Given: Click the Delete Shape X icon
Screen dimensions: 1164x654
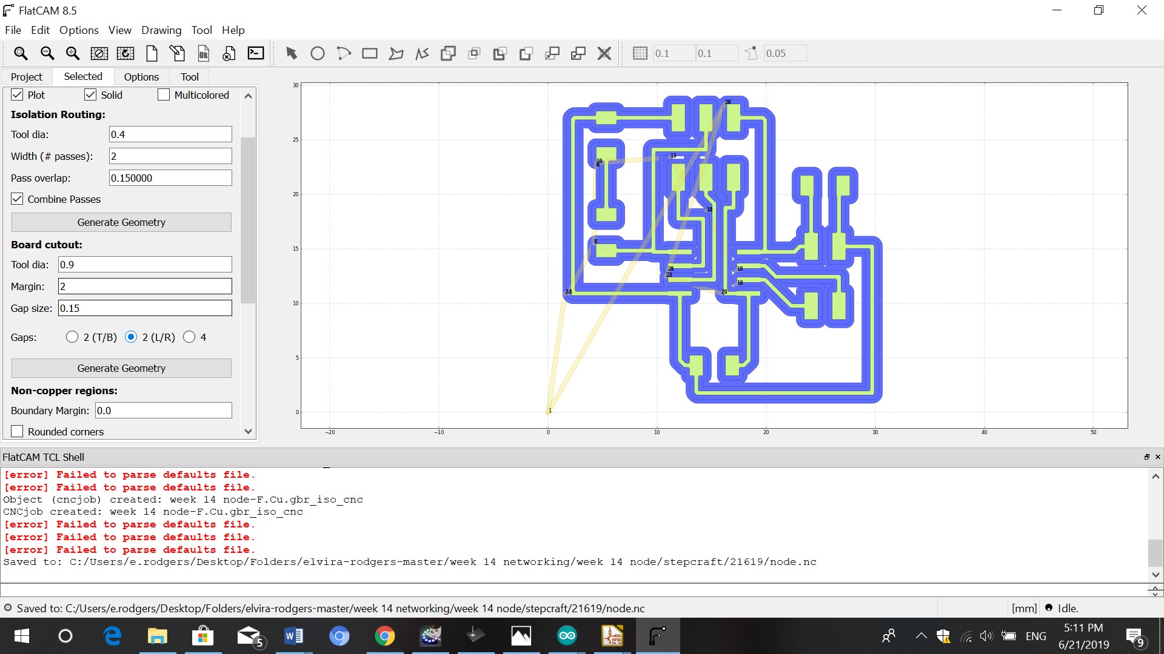Looking at the screenshot, I should click(604, 53).
